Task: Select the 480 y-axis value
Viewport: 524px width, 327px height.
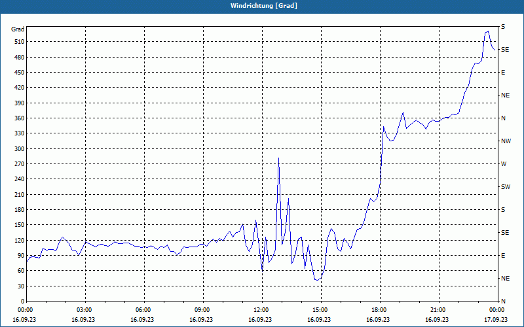Action: click(18, 57)
